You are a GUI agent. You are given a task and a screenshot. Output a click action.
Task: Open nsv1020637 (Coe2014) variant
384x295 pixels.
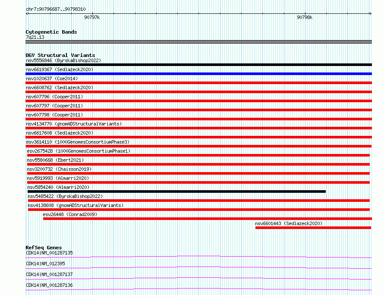tap(52, 78)
